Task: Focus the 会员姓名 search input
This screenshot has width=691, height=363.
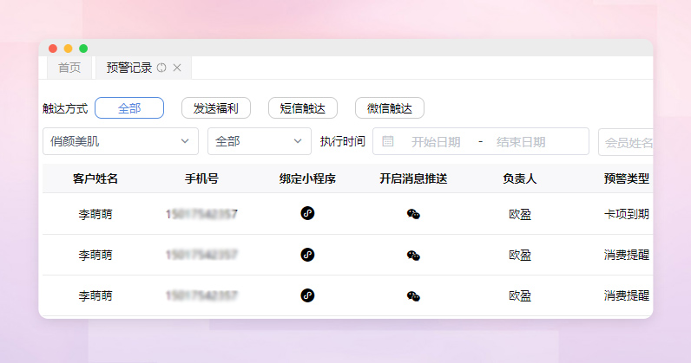Action: click(x=625, y=142)
